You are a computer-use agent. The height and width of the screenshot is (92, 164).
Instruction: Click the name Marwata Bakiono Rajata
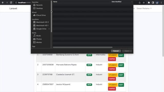(x=66, y=65)
